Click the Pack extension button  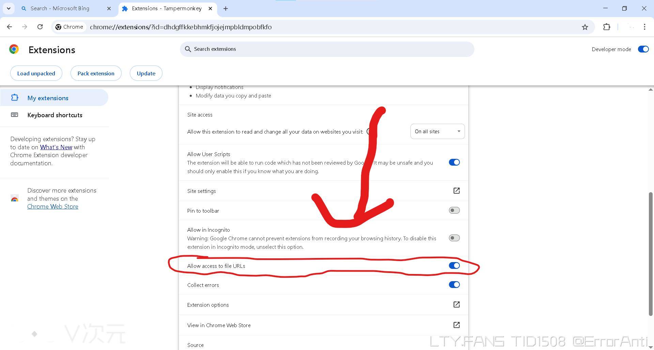[96, 73]
